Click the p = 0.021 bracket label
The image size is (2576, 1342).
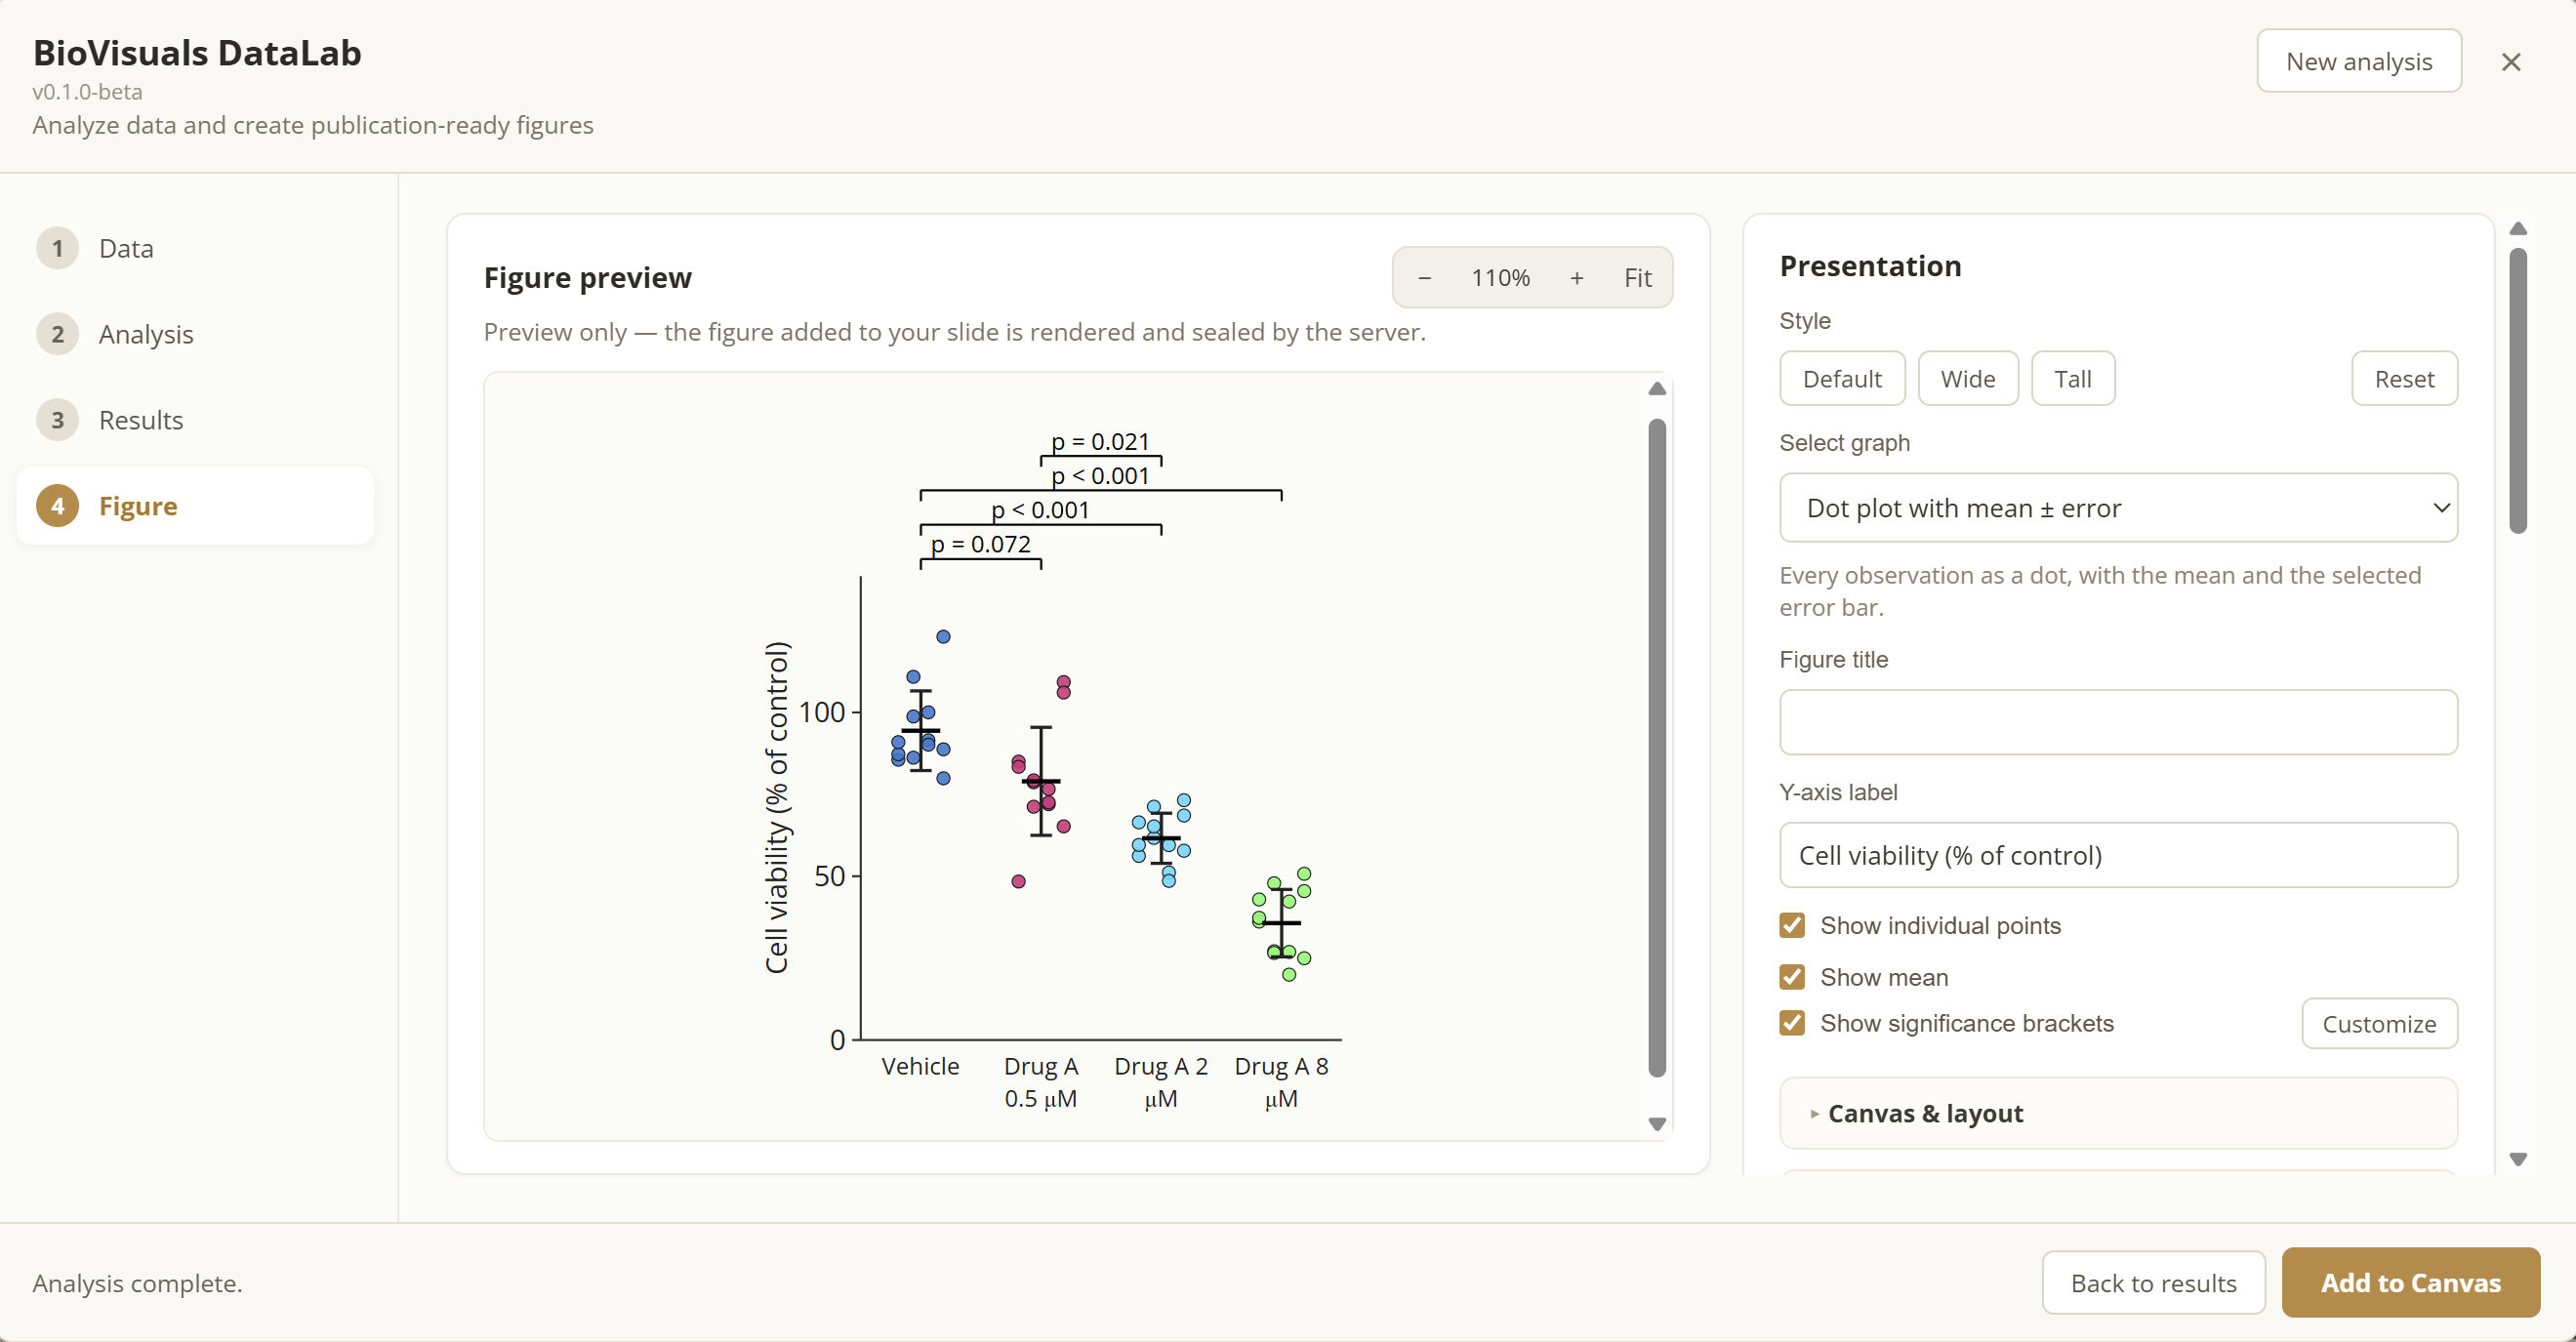[1100, 441]
